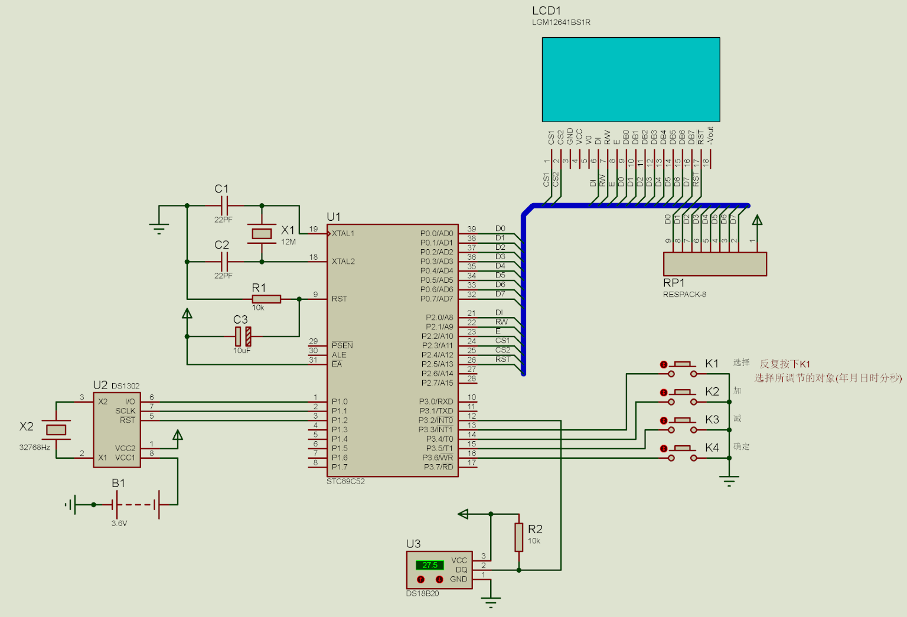Click the P3.2/INT0 pin label
Screen dimensions: 907x617
tap(436, 420)
